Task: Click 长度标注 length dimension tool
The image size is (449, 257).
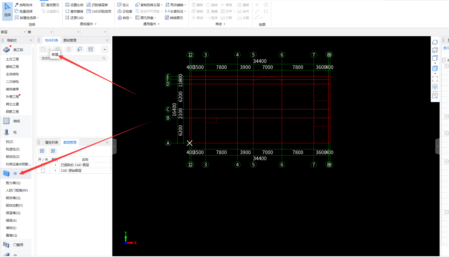Action: pyautogui.click(x=175, y=11)
